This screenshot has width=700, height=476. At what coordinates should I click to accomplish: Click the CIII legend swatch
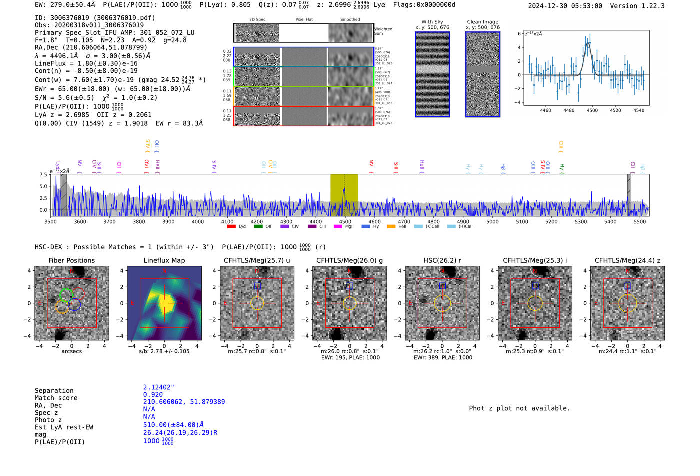pos(312,227)
